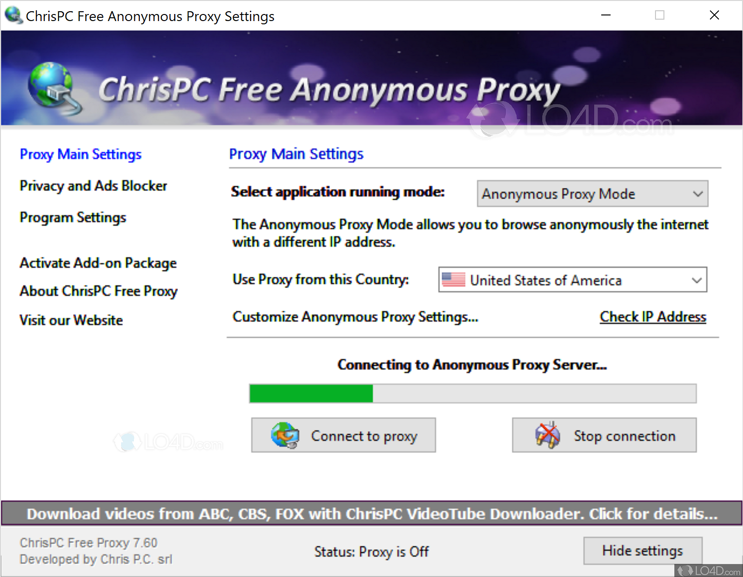Click the connection progress bar
This screenshot has height=577, width=743.
[x=473, y=393]
